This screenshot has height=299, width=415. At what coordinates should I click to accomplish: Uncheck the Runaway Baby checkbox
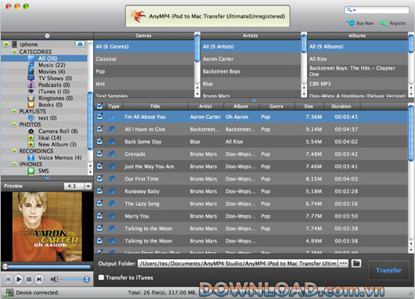coord(99,191)
